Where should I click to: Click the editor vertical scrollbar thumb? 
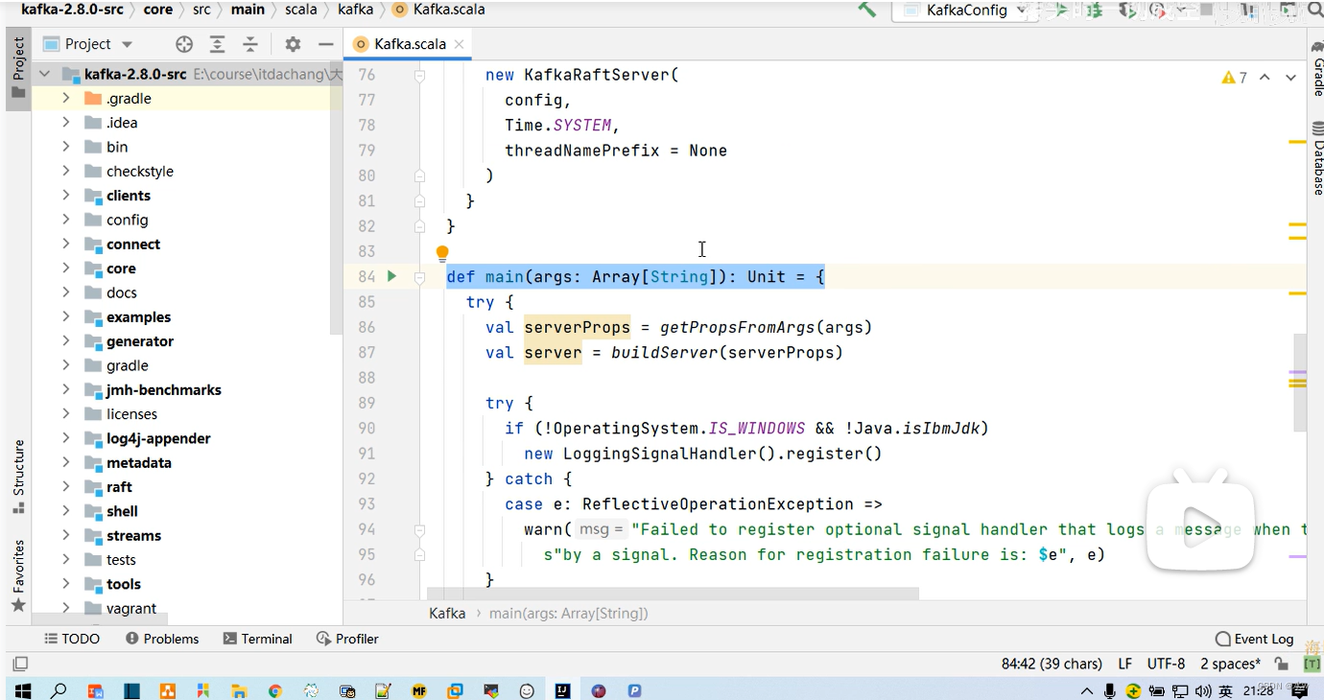(x=1299, y=383)
